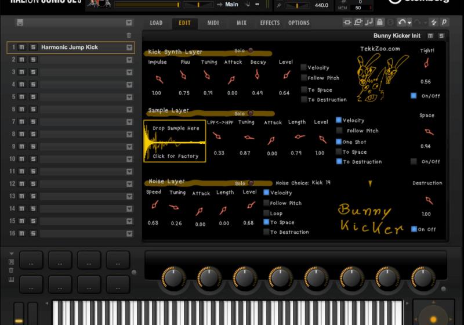Expand pad section arrow beside trigger pads
The width and height of the screenshot is (464, 325).
11,254
